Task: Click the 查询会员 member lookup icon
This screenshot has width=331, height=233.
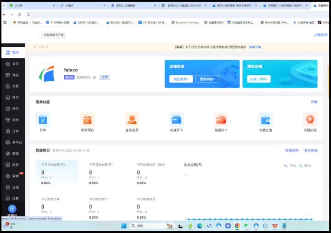Action: coord(132,120)
